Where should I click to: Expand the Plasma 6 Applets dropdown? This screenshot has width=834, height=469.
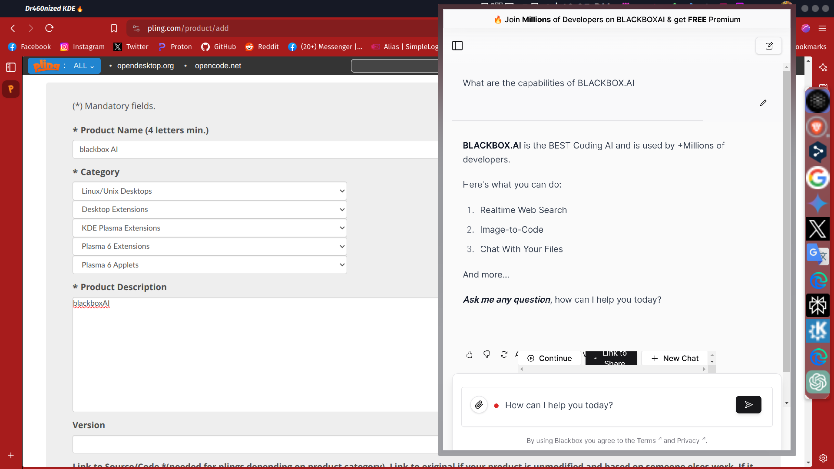point(210,265)
